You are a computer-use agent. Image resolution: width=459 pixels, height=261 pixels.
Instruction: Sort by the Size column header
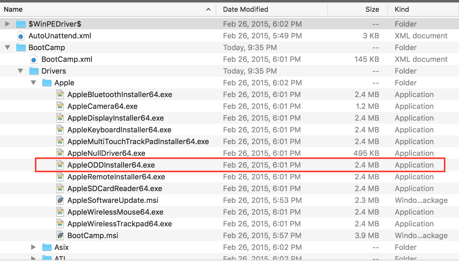coord(357,9)
